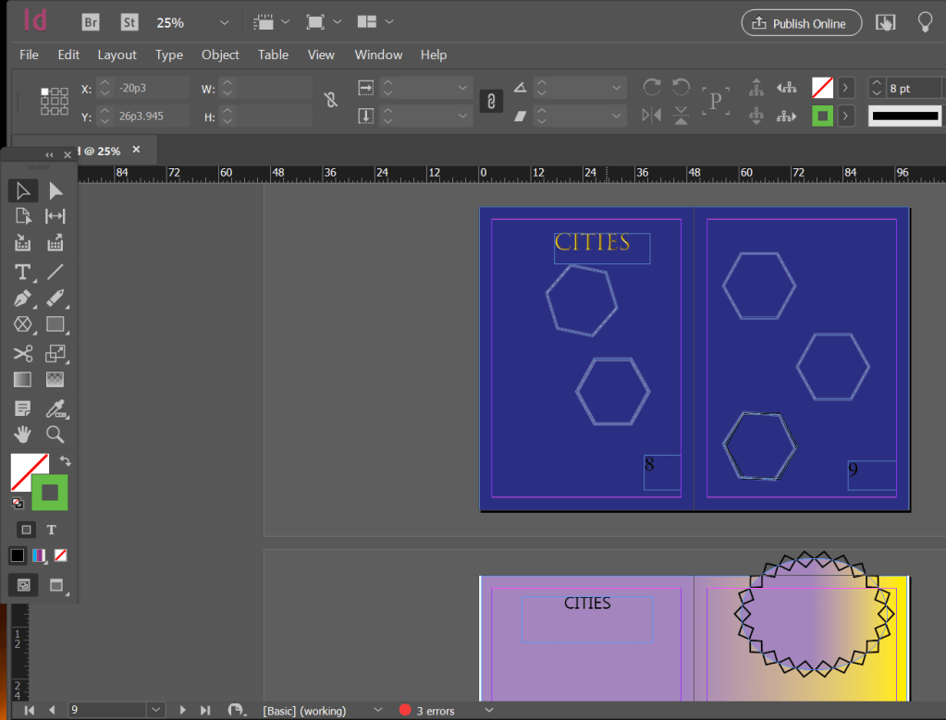Activate the Hand tool
This screenshot has height=720, width=946.
(x=22, y=434)
